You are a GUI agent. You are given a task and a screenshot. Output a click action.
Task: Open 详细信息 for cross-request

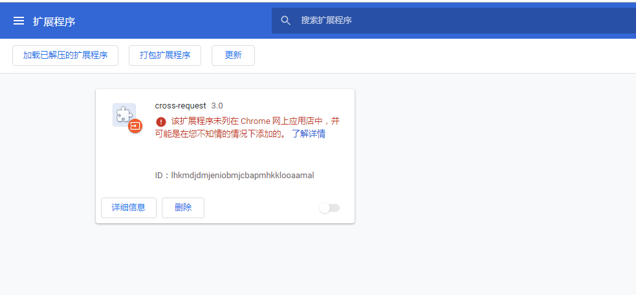[129, 208]
